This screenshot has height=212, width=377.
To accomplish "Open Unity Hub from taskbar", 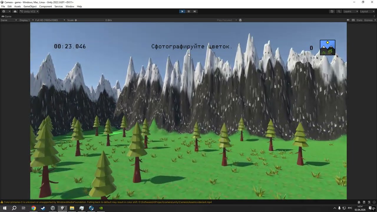I will (53, 208).
